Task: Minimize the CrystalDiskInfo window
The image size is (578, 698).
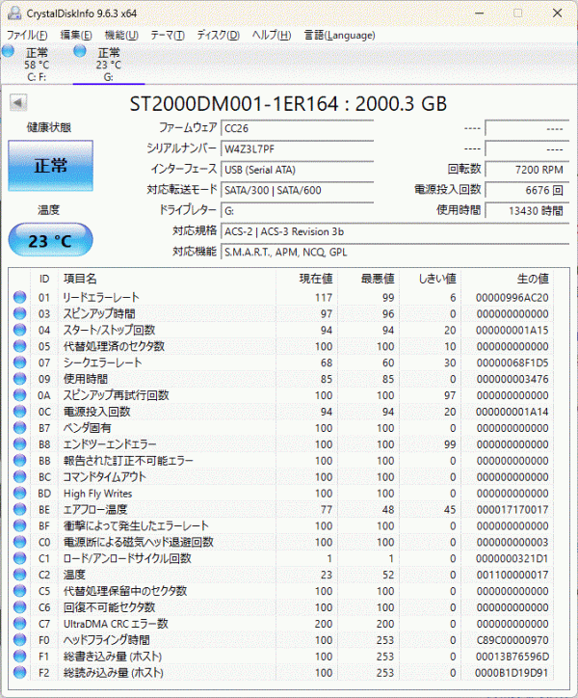Action: click(479, 13)
